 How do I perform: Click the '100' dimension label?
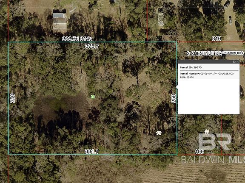click(x=199, y=151)
